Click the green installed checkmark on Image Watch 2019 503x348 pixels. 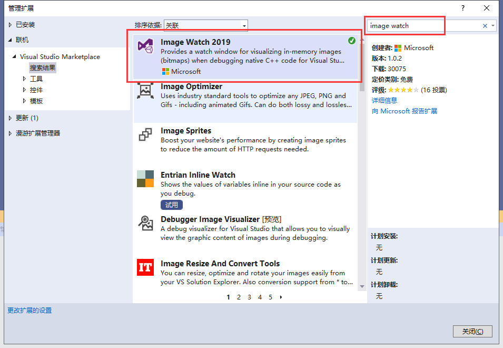click(351, 40)
